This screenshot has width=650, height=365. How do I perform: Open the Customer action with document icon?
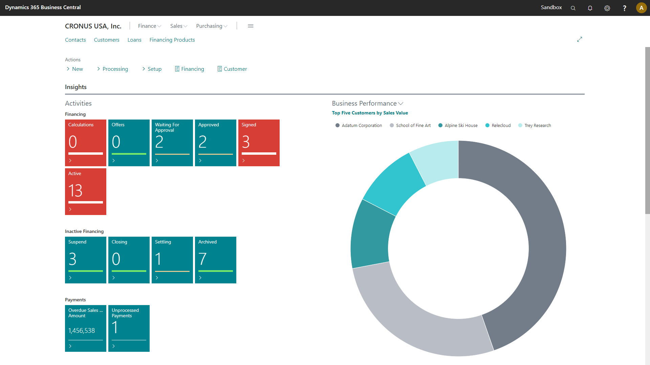(x=232, y=69)
